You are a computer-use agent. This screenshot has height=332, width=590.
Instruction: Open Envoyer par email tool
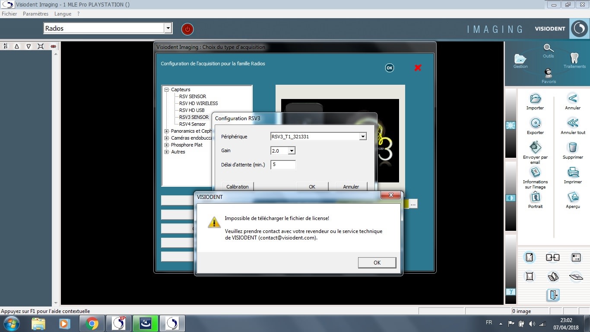(x=535, y=147)
